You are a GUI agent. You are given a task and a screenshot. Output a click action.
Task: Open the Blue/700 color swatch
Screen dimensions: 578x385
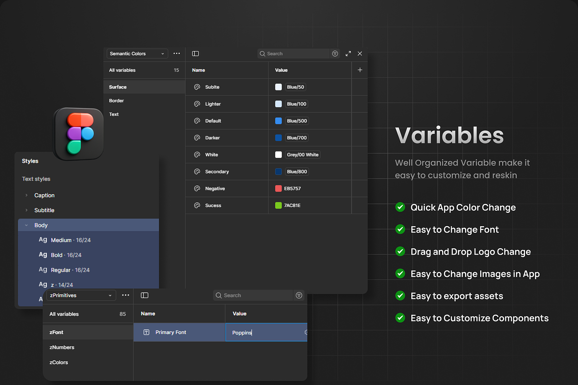(278, 138)
